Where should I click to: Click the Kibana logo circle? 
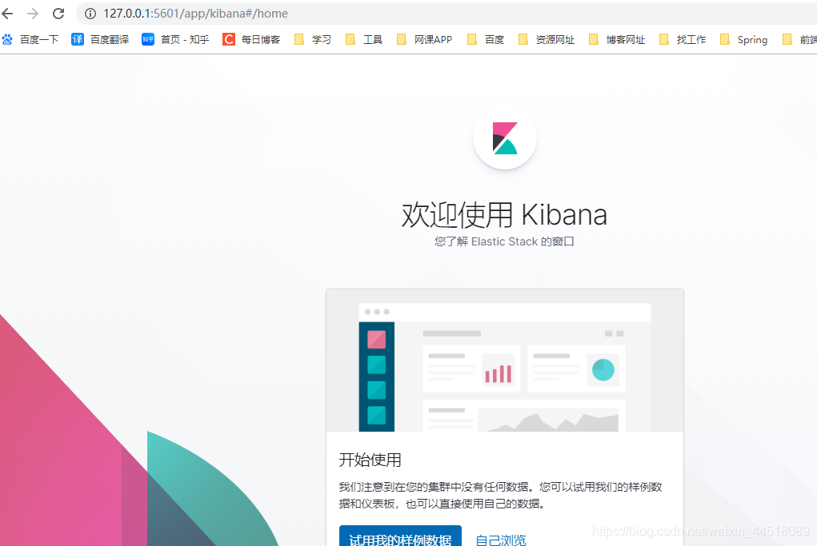504,138
